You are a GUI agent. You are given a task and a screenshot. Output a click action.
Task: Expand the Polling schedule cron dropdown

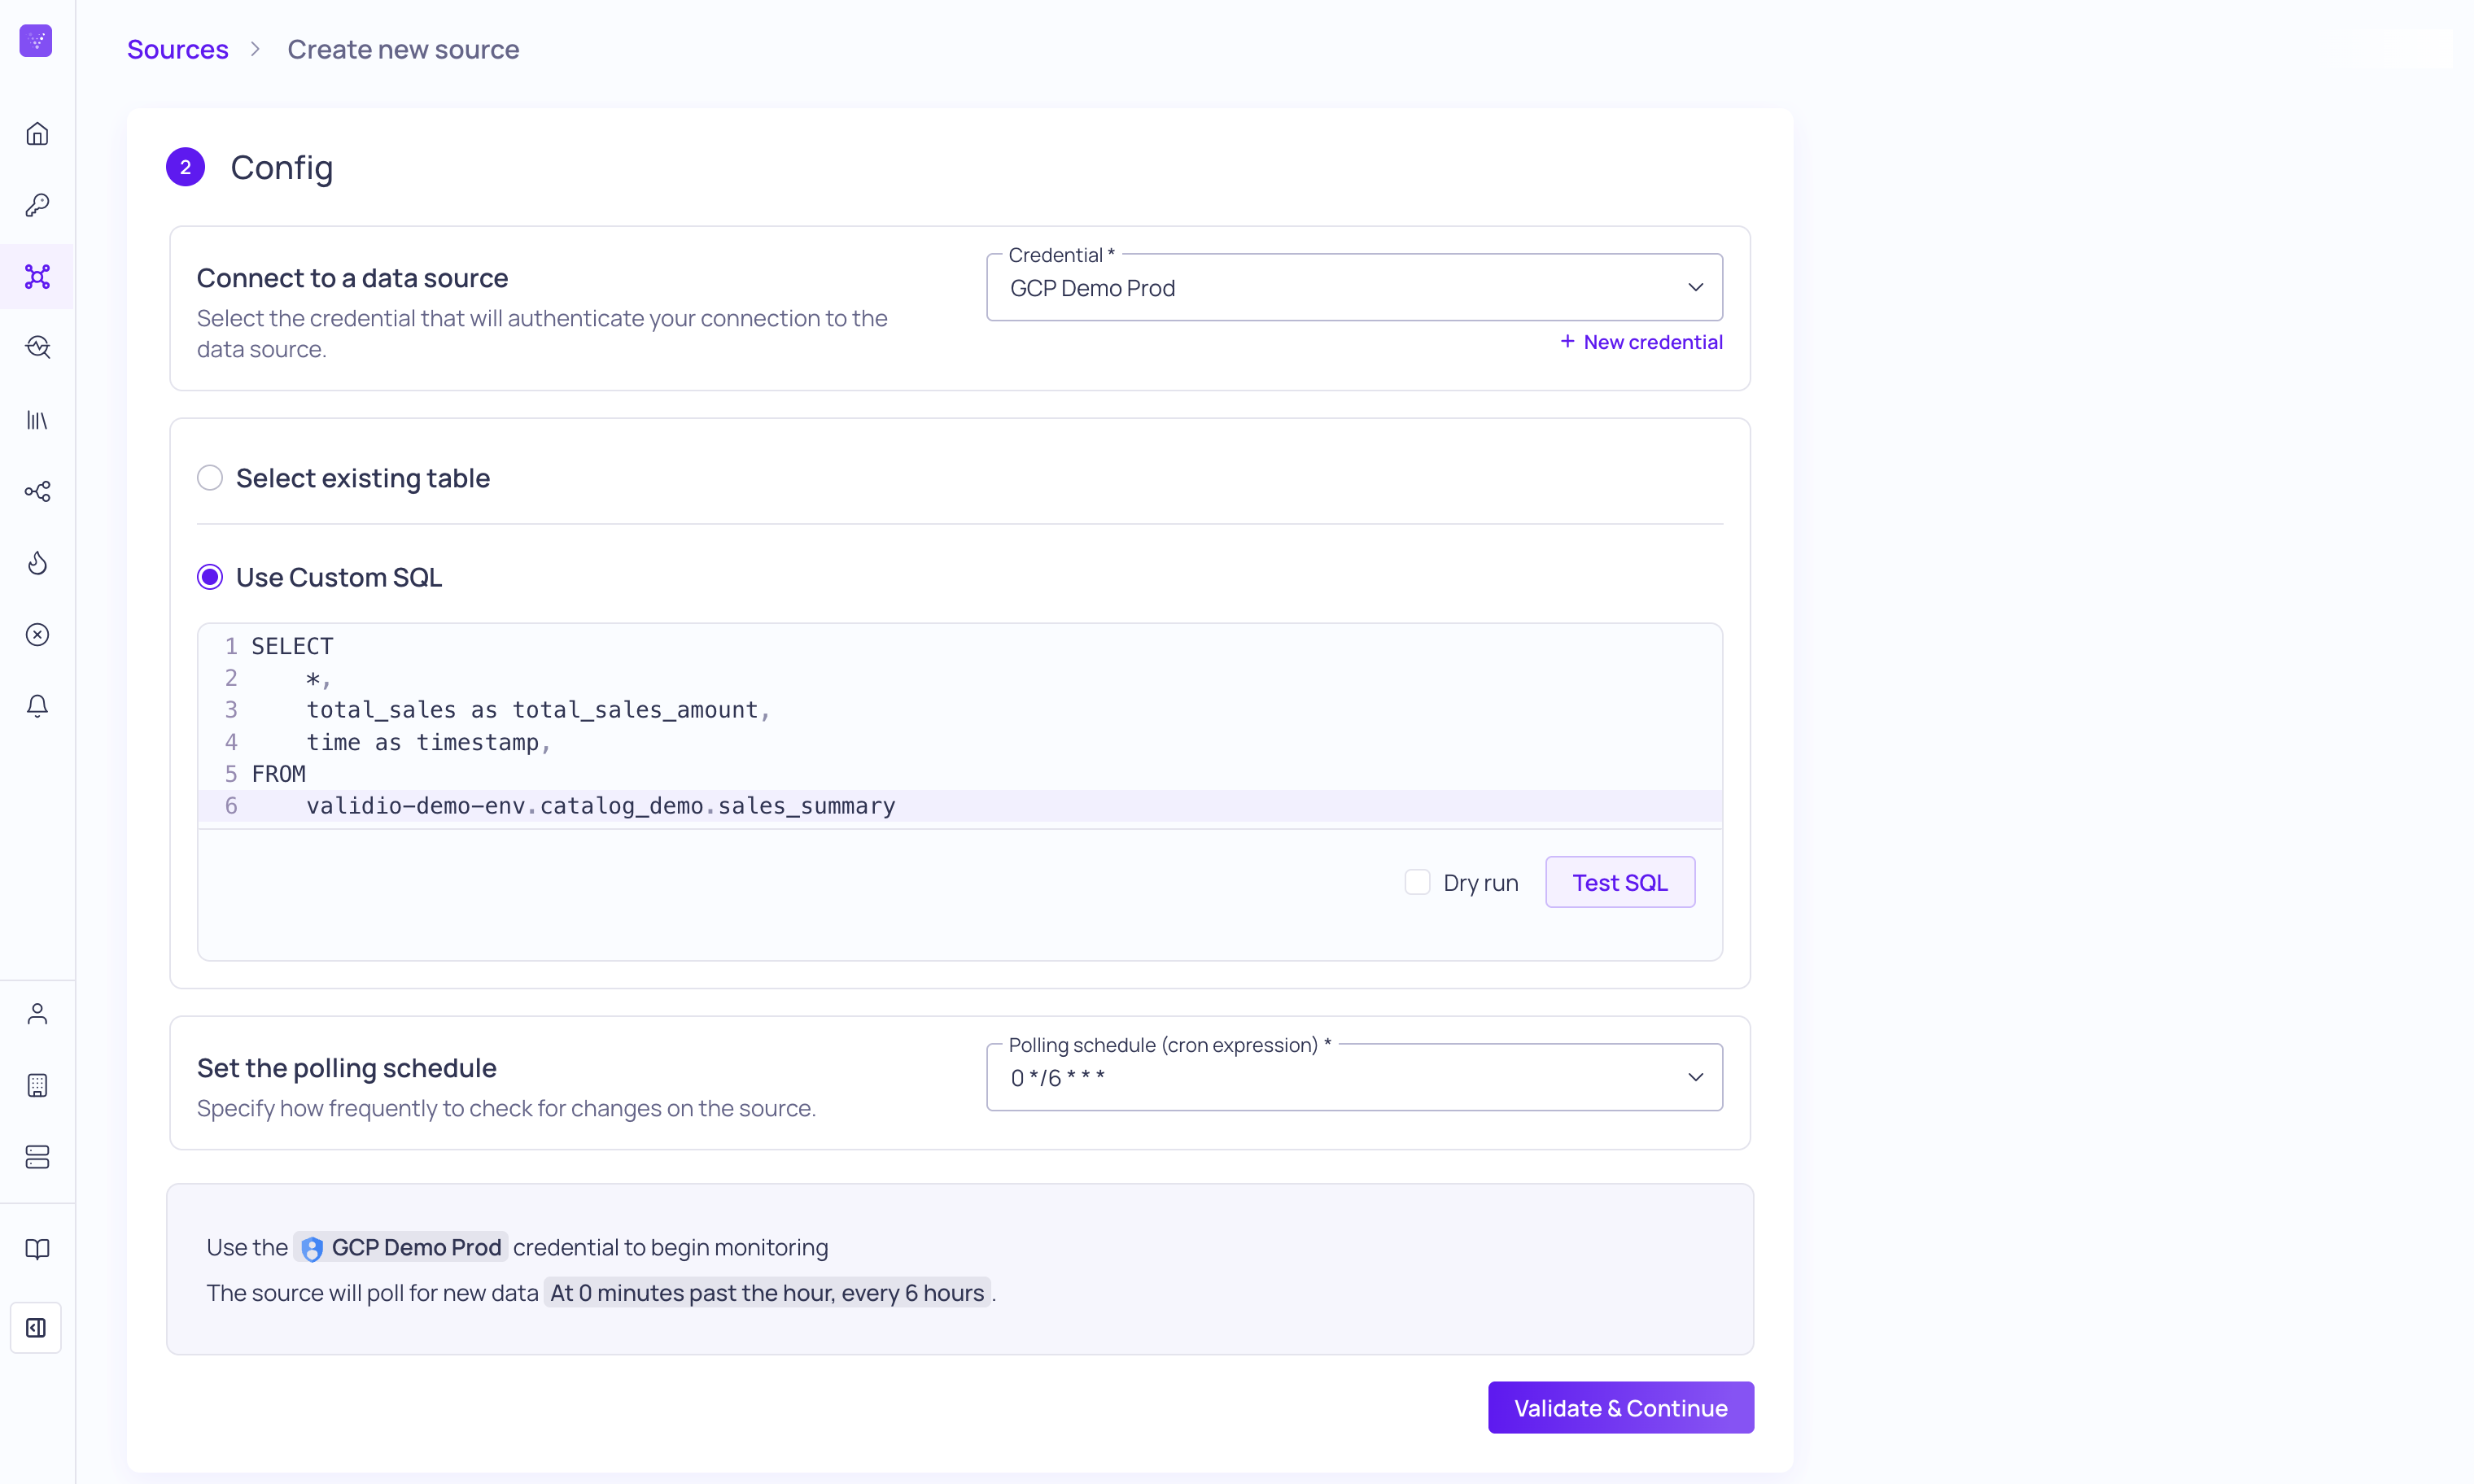[1354, 1078]
